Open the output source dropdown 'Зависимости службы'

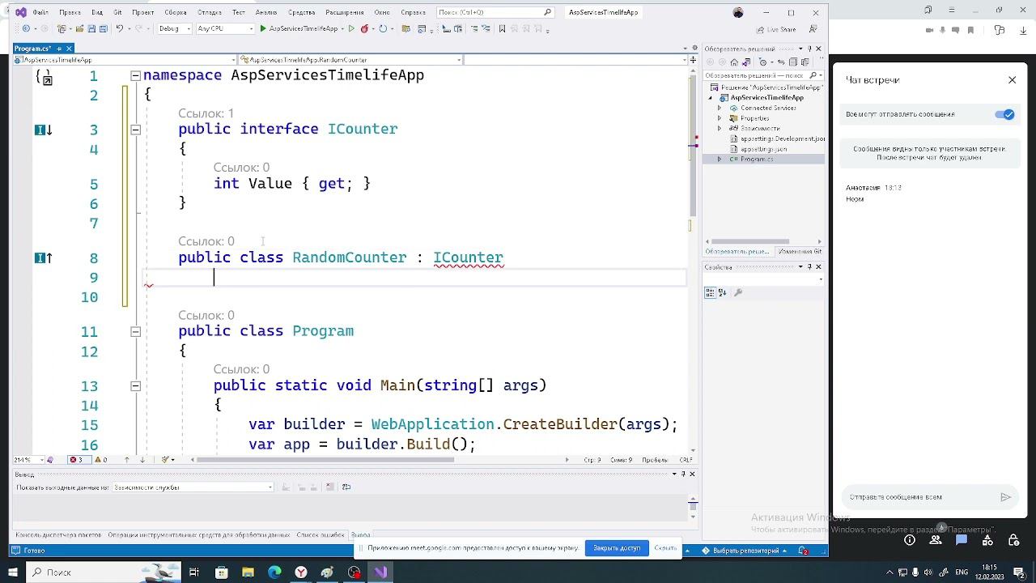click(x=193, y=487)
